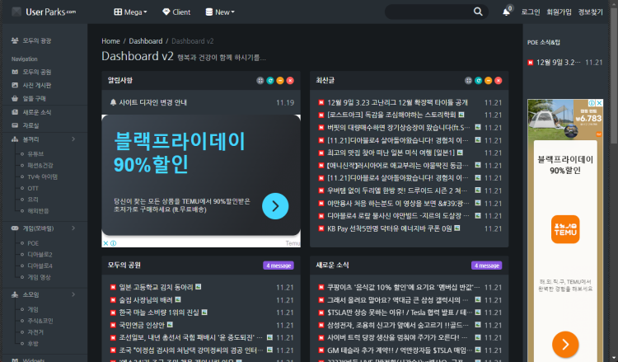618x362 pixels.
Task: Click the 로그인 link
Action: 531,12
